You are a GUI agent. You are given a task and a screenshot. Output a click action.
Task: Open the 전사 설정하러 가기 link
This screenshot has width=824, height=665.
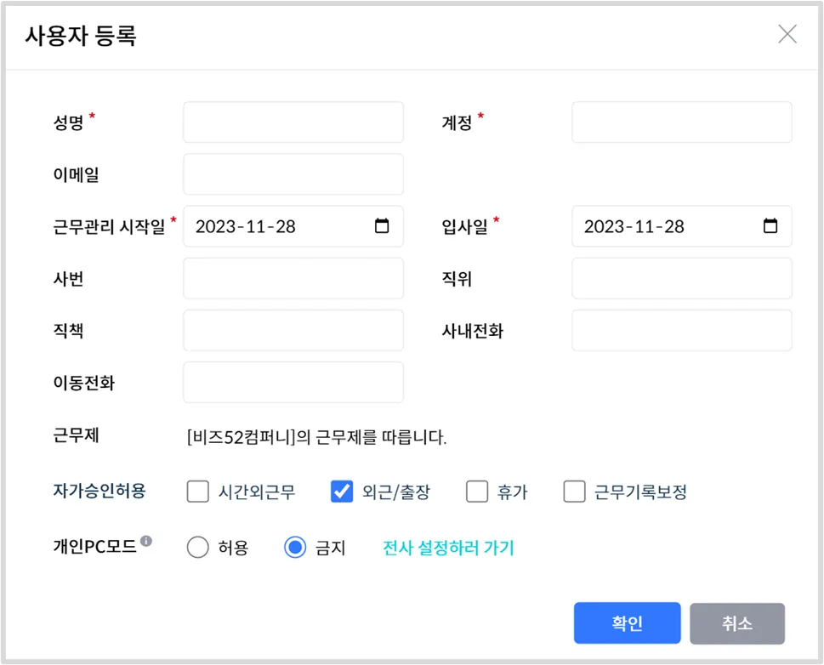coord(448,548)
